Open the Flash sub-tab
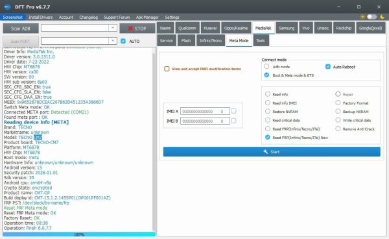This screenshot has width=389, height=239. tap(186, 40)
